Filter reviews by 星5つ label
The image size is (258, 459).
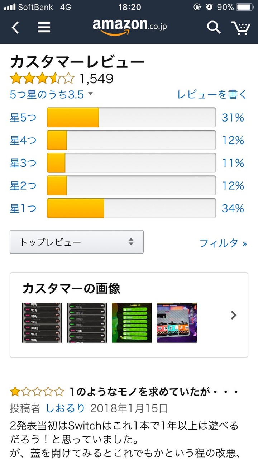click(x=23, y=118)
